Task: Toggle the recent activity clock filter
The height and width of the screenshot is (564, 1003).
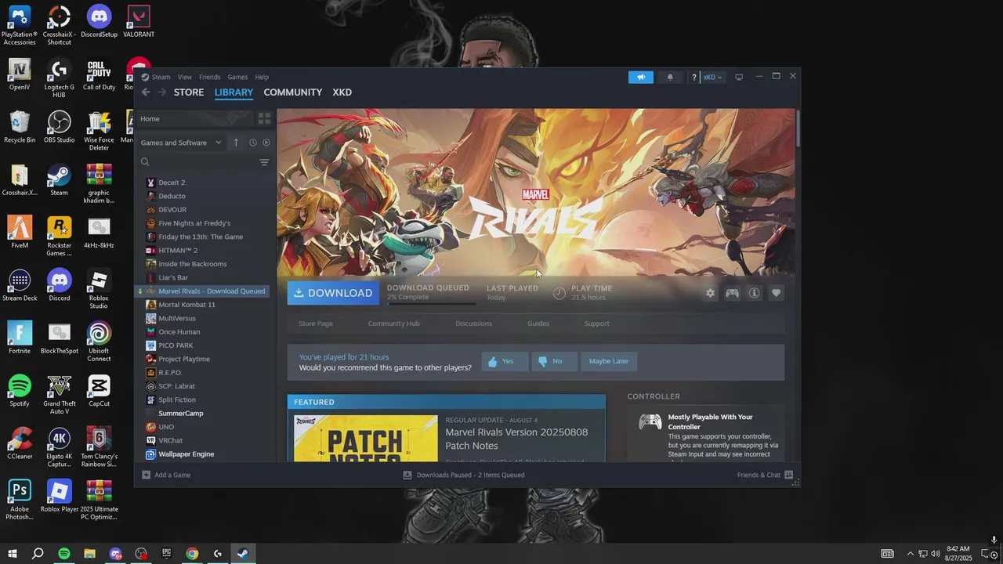Action: pos(253,143)
